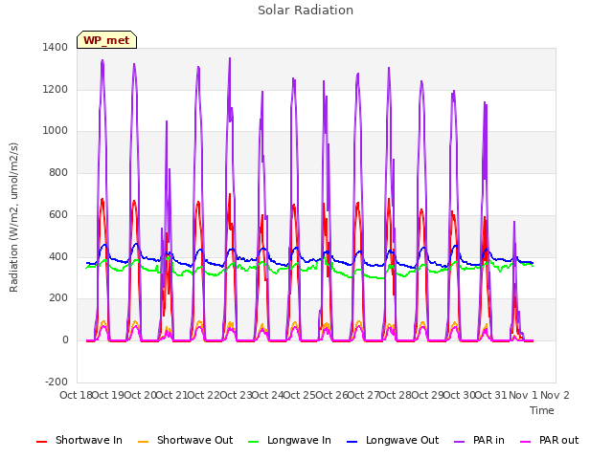
Task: Click the purple PAR in legend swatch
Action: tap(460, 442)
